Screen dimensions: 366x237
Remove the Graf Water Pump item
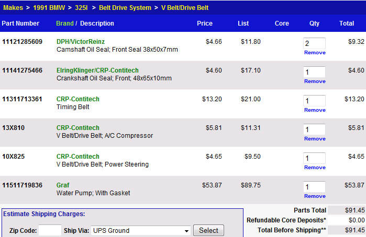click(x=315, y=196)
